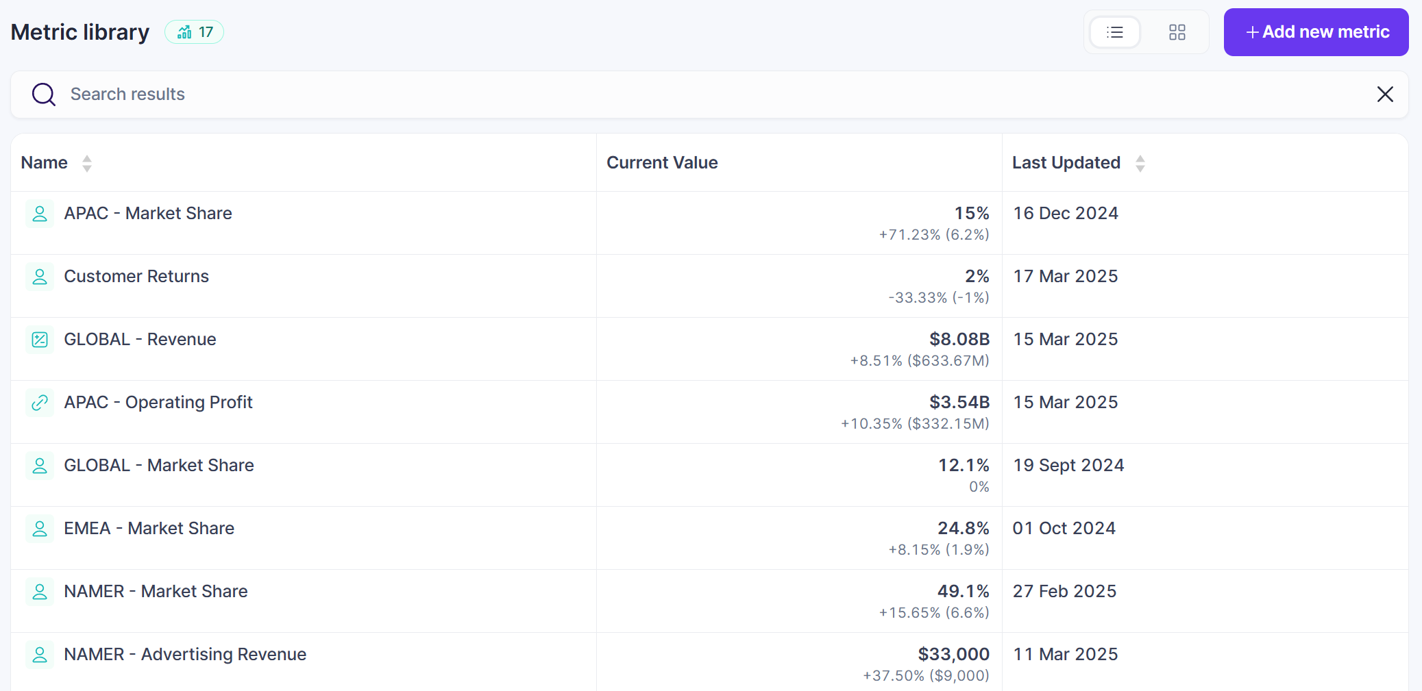This screenshot has width=1422, height=691.
Task: Click the person icon beside Customer Returns
Action: pos(40,277)
